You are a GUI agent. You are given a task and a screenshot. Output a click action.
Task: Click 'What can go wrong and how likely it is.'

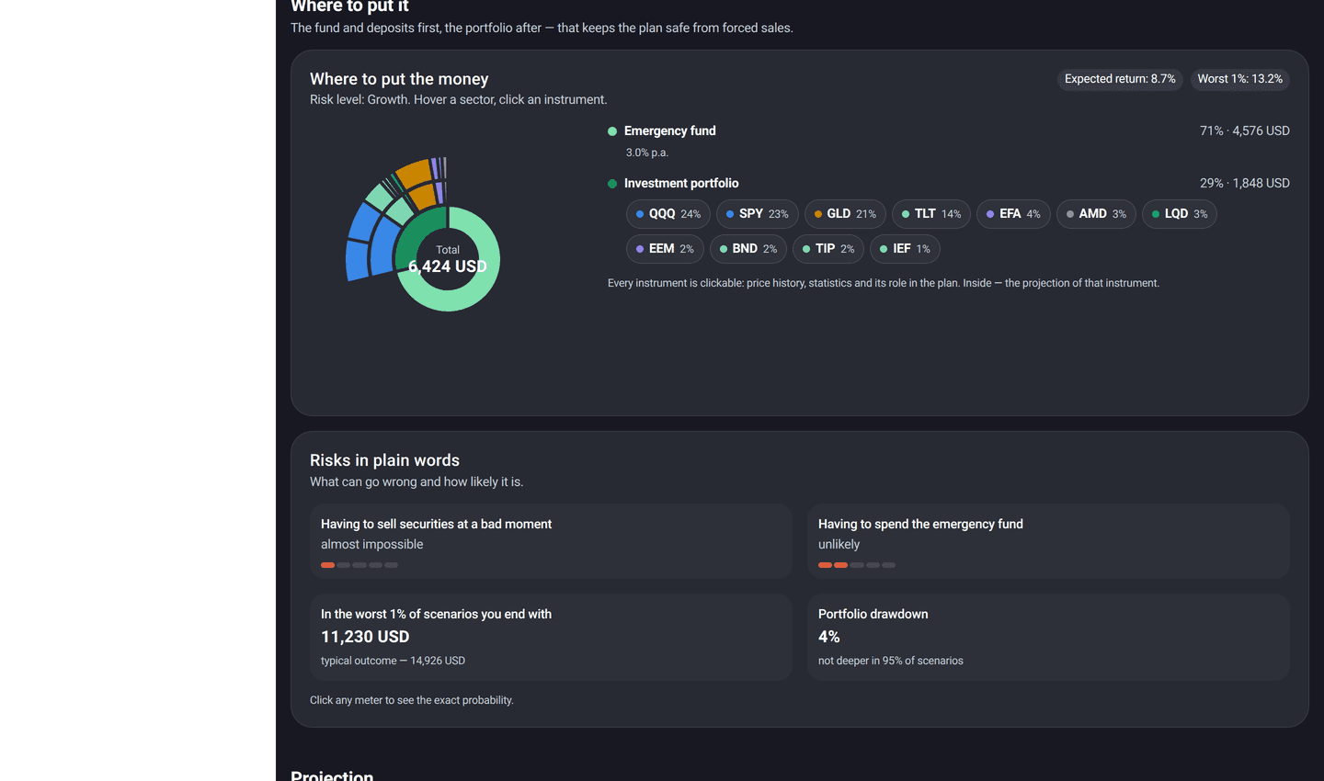pos(417,481)
